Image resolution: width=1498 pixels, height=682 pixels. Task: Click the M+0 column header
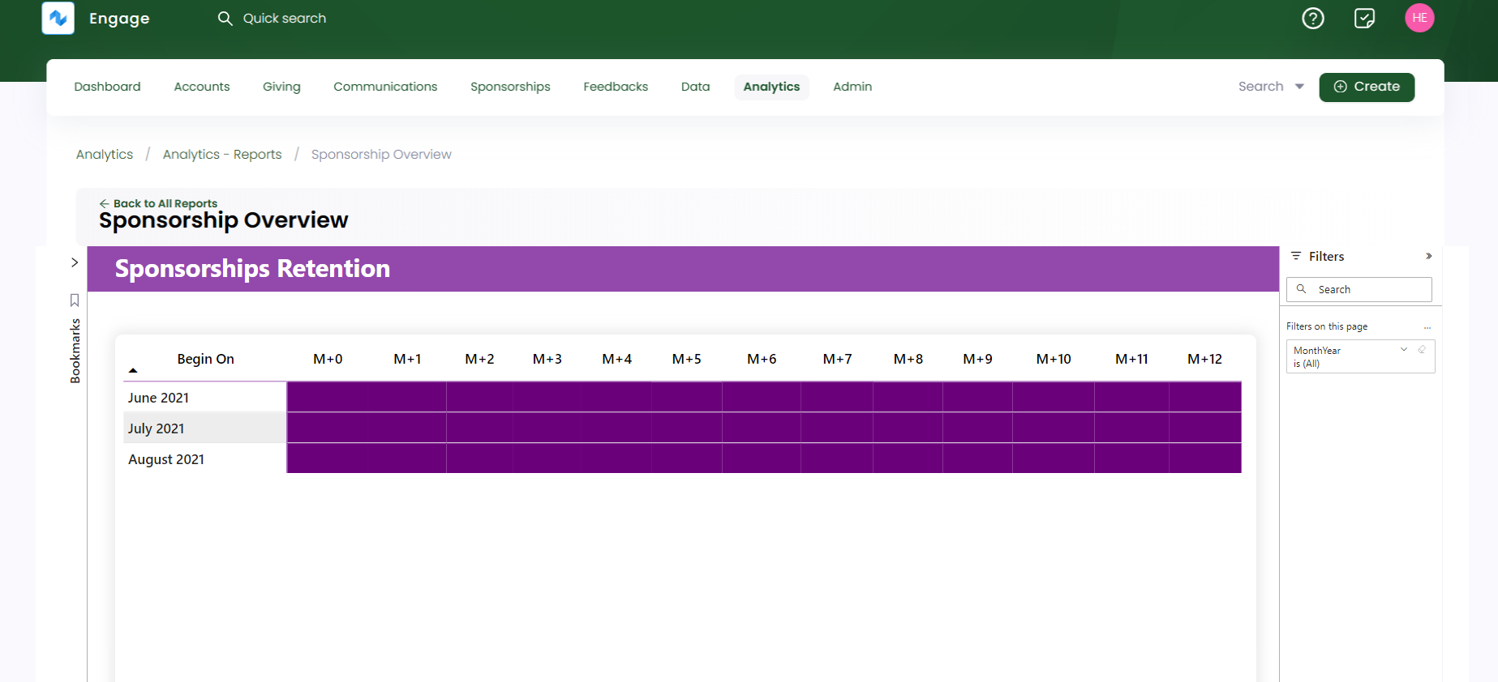coord(328,359)
